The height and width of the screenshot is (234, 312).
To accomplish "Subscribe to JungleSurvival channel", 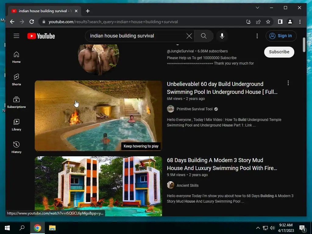I will 279,52.
